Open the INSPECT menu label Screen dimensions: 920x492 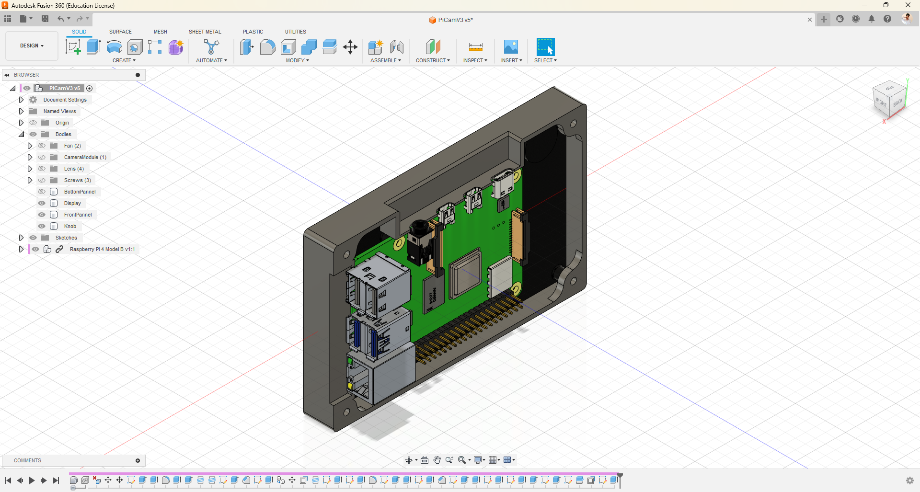475,60
